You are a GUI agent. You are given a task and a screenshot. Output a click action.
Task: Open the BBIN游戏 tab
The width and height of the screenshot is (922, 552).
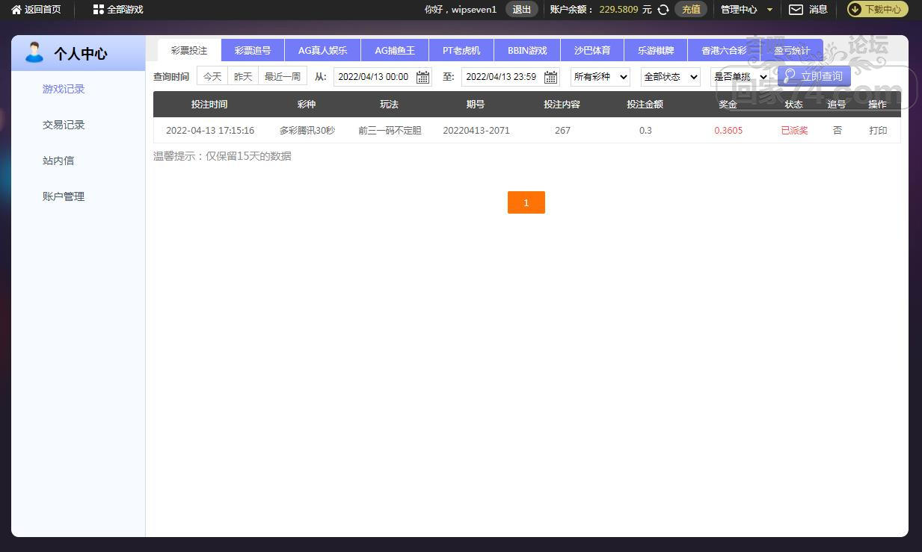point(527,51)
